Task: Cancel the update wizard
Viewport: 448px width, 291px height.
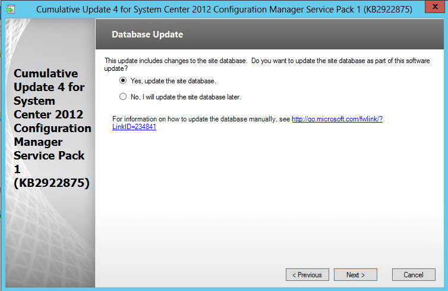Action: pos(414,275)
